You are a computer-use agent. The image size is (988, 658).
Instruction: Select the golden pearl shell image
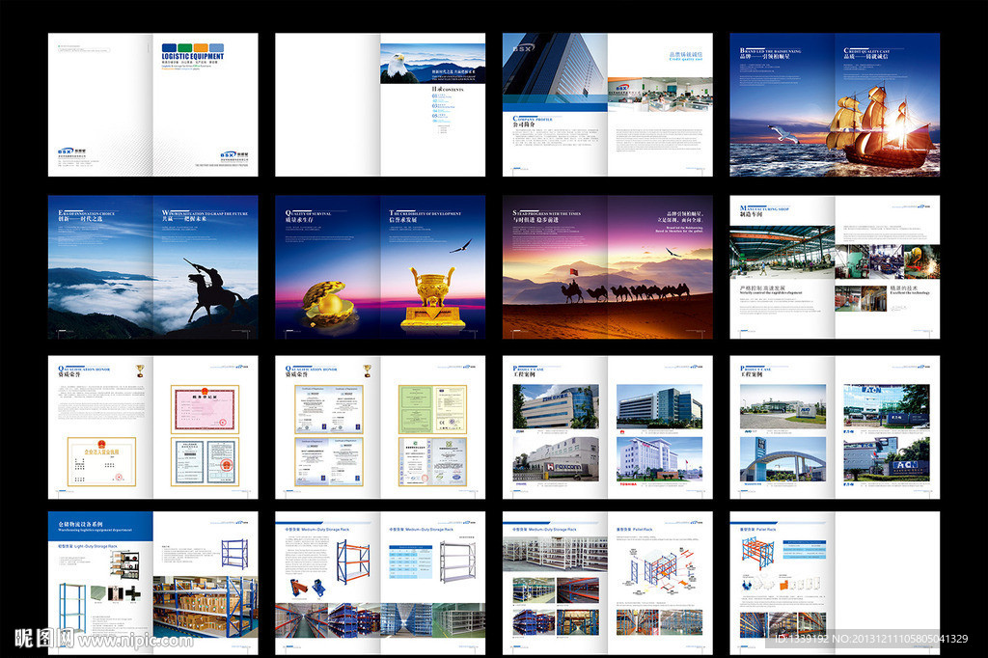click(x=328, y=304)
